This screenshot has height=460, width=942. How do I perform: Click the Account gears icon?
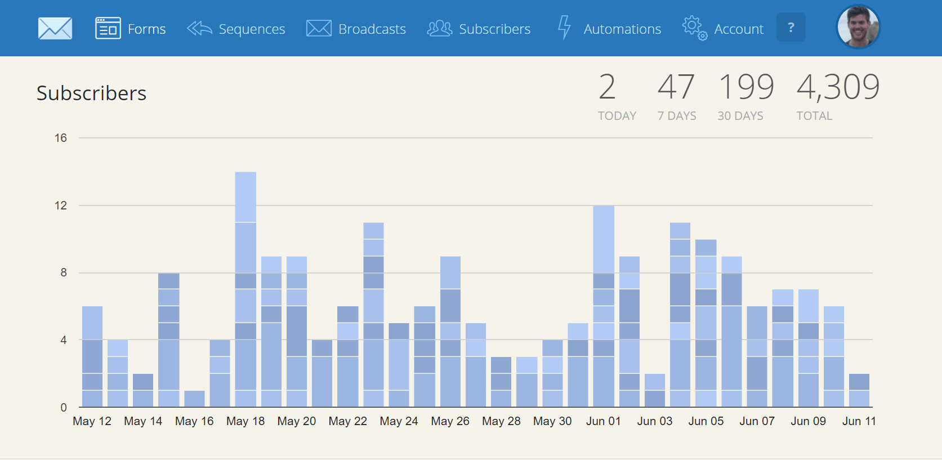pyautogui.click(x=694, y=28)
